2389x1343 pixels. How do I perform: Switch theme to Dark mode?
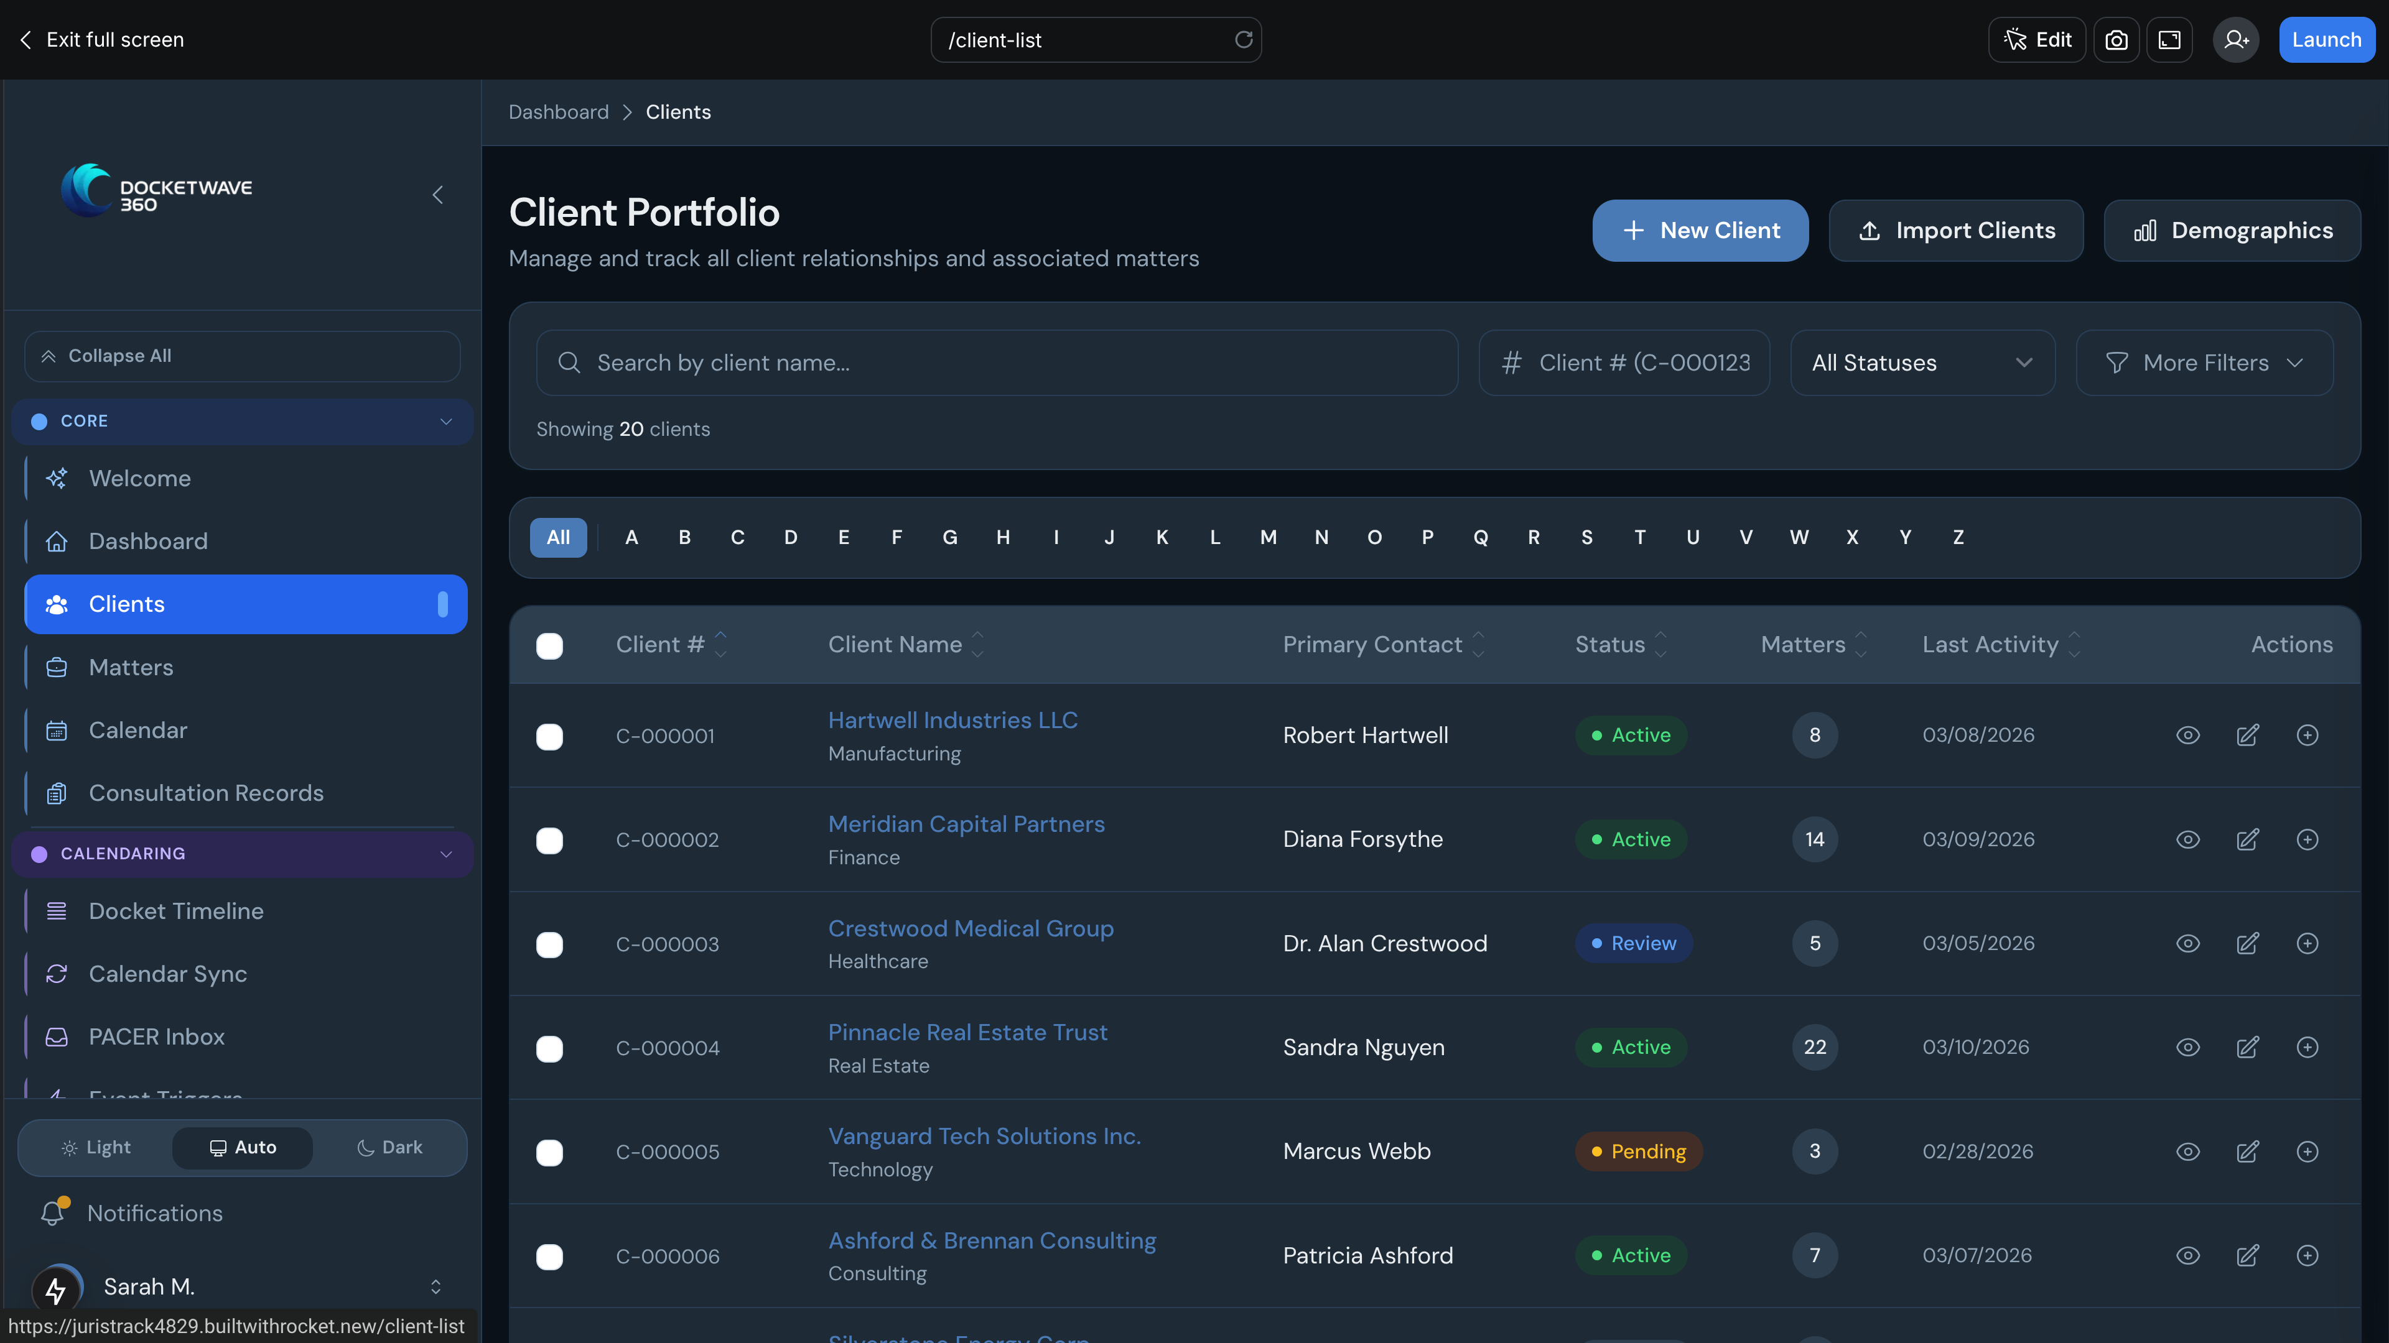click(x=389, y=1147)
